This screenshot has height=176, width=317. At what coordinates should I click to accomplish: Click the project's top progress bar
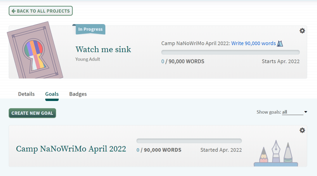(x=230, y=52)
